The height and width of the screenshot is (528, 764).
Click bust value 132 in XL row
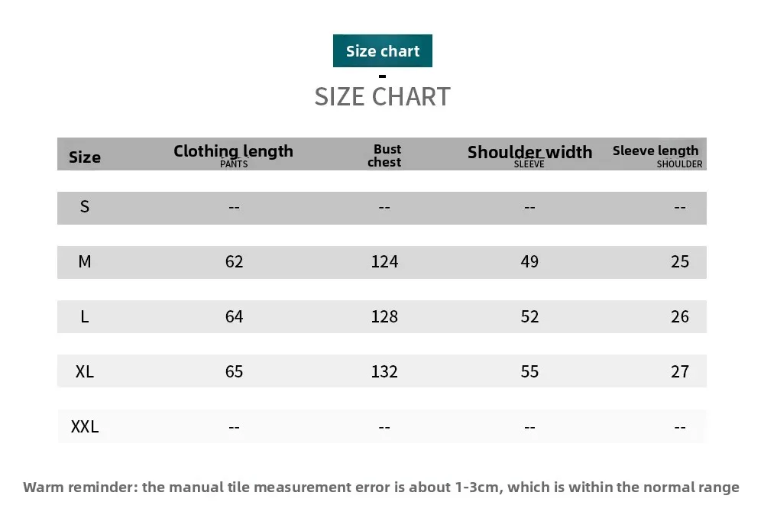pyautogui.click(x=384, y=371)
